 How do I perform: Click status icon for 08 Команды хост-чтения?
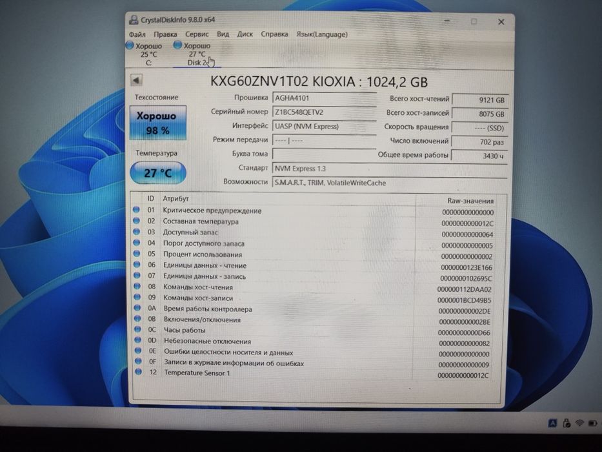(x=137, y=286)
